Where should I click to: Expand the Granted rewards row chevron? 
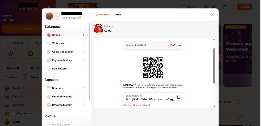pos(84,97)
